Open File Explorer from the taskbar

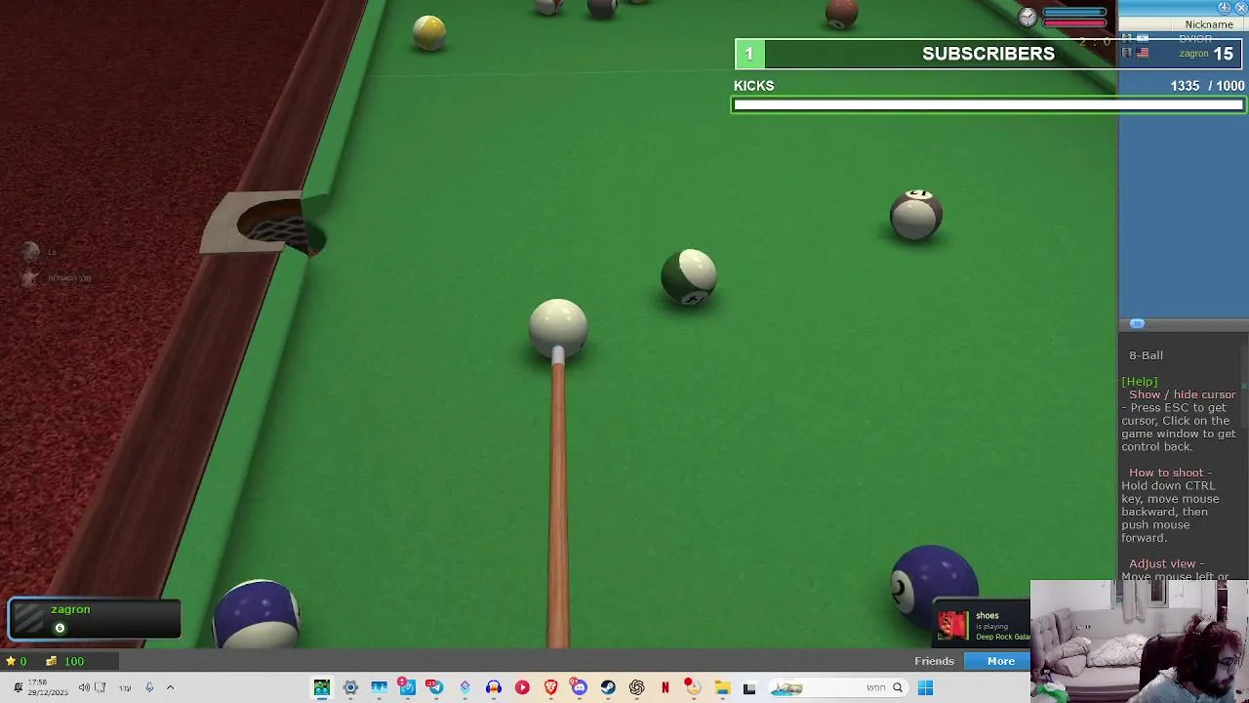pos(722,688)
